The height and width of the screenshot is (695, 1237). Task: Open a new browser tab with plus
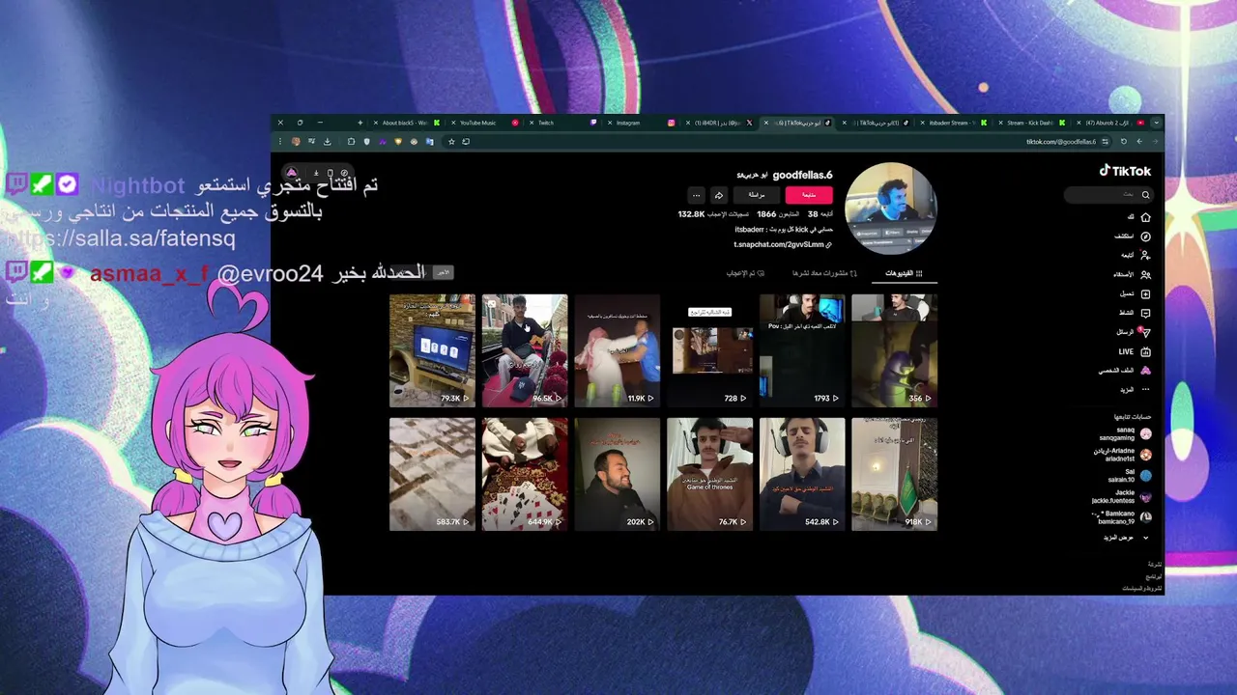click(360, 123)
